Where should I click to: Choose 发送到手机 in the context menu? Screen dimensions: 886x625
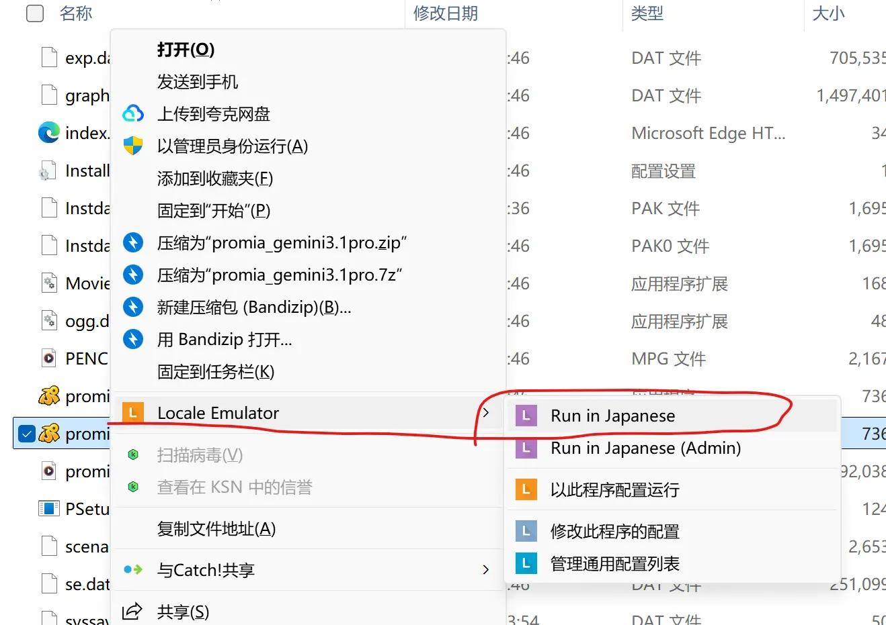tap(198, 81)
